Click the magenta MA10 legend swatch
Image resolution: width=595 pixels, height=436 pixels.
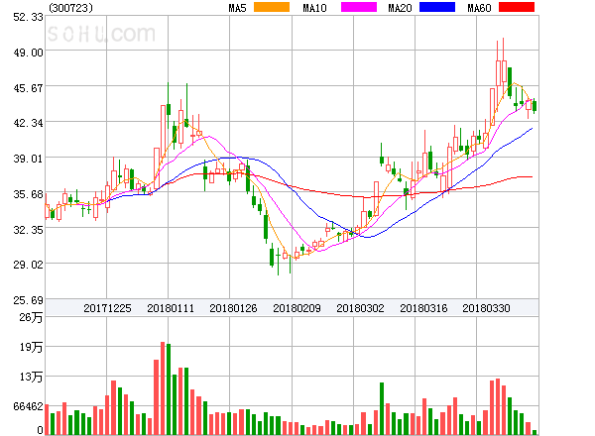click(359, 7)
